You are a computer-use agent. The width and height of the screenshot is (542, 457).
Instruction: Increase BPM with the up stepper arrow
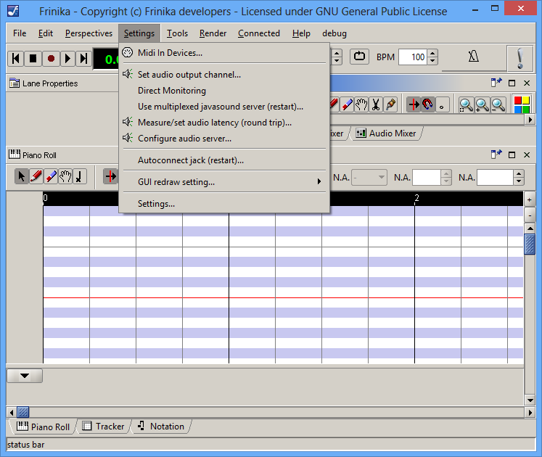click(x=433, y=54)
